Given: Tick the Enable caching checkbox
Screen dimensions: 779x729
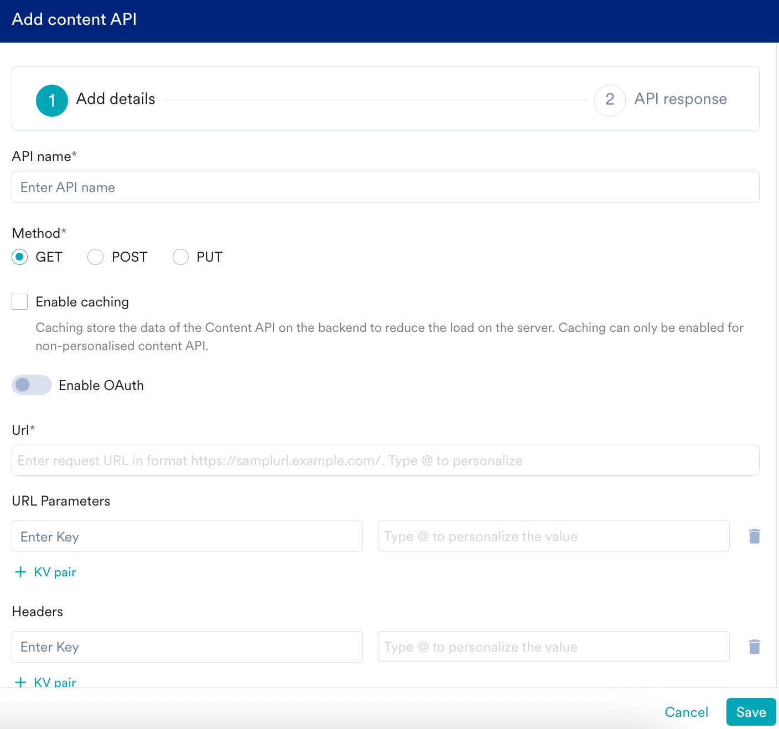Looking at the screenshot, I should (20, 302).
